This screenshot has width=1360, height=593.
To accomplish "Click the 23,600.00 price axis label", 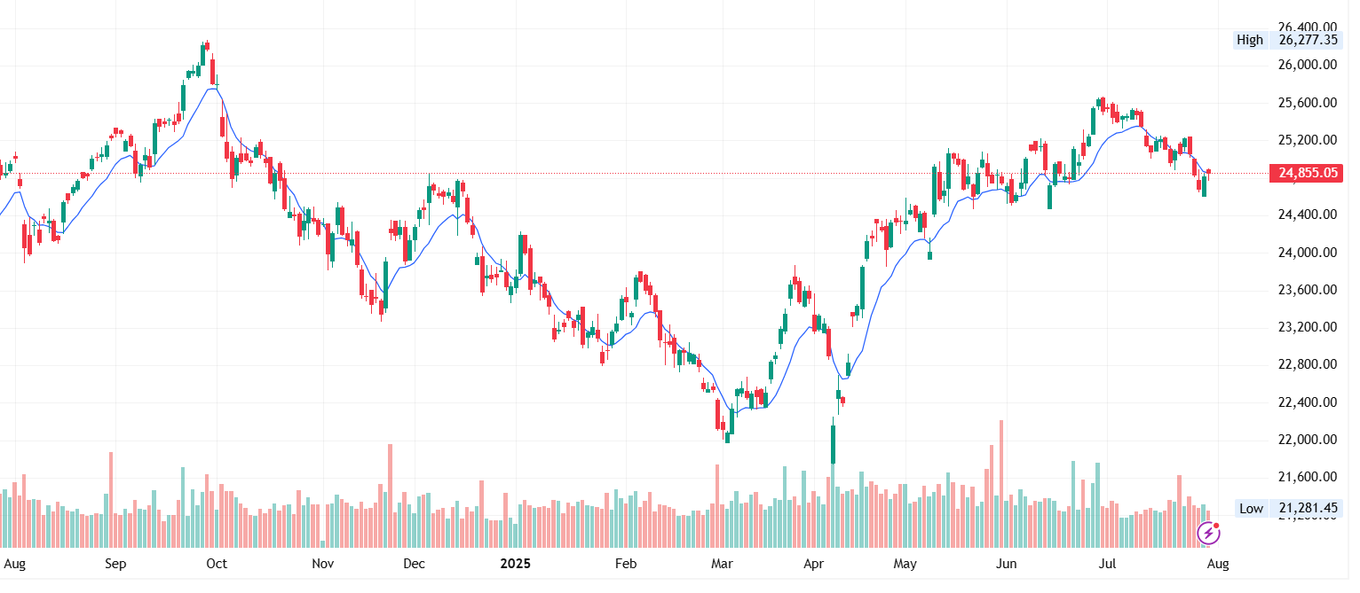I will point(1308,290).
